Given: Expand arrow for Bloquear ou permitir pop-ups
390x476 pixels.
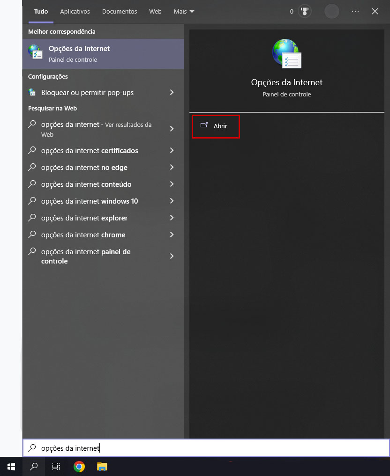Looking at the screenshot, I should pyautogui.click(x=172, y=93).
